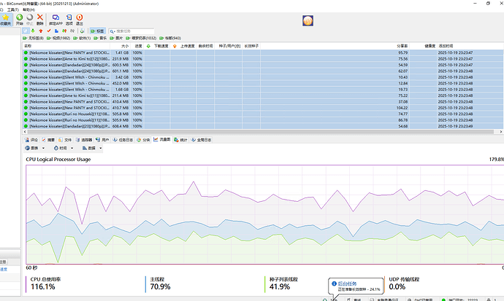504x301 pixels.
Task: Click the red 删除 (Delete) icon
Action: [x=39, y=19]
